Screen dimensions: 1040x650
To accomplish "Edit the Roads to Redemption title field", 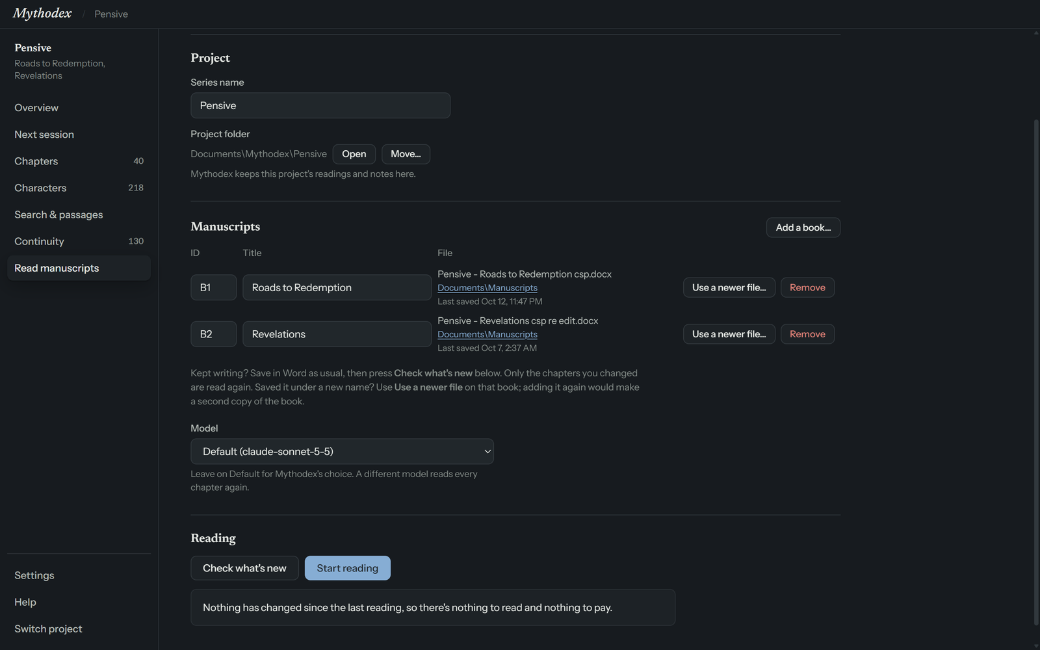I will 337,287.
